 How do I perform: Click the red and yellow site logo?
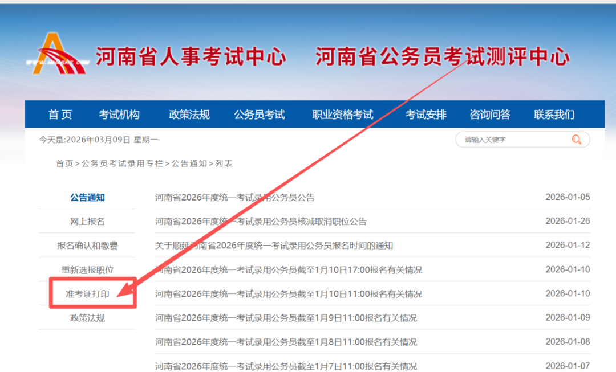56,55
